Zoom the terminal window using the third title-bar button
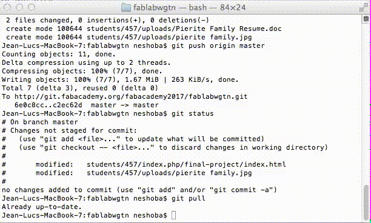Viewport: 371px width, 223px height. pos(32,7)
